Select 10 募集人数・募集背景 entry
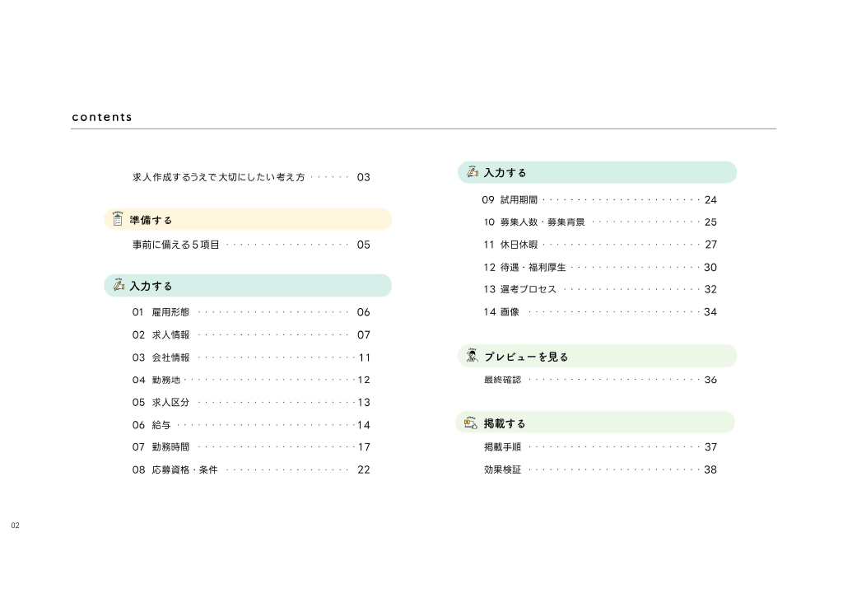This screenshot has width=843, height=598. (x=599, y=222)
